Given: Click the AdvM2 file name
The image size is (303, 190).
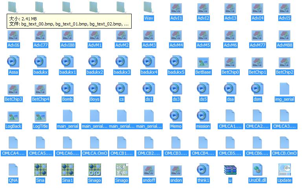Looking at the screenshot, I should (122, 45).
